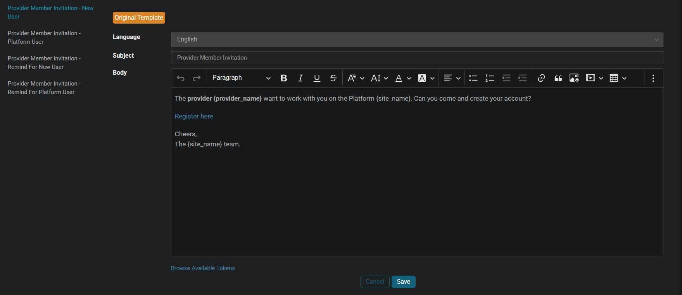Select Provider Member Invitation - Platform User template
This screenshot has height=295, width=682.
[x=44, y=38]
